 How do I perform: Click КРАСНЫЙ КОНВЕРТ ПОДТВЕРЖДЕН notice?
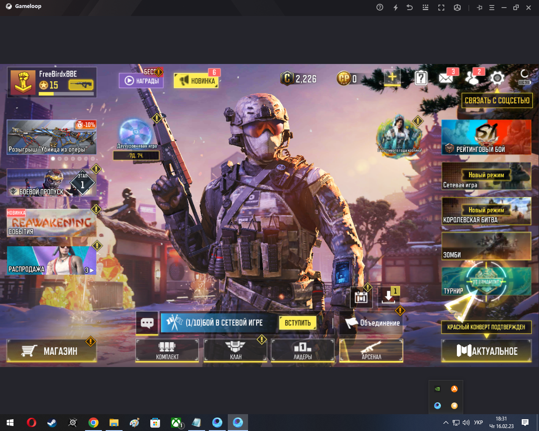coord(486,327)
